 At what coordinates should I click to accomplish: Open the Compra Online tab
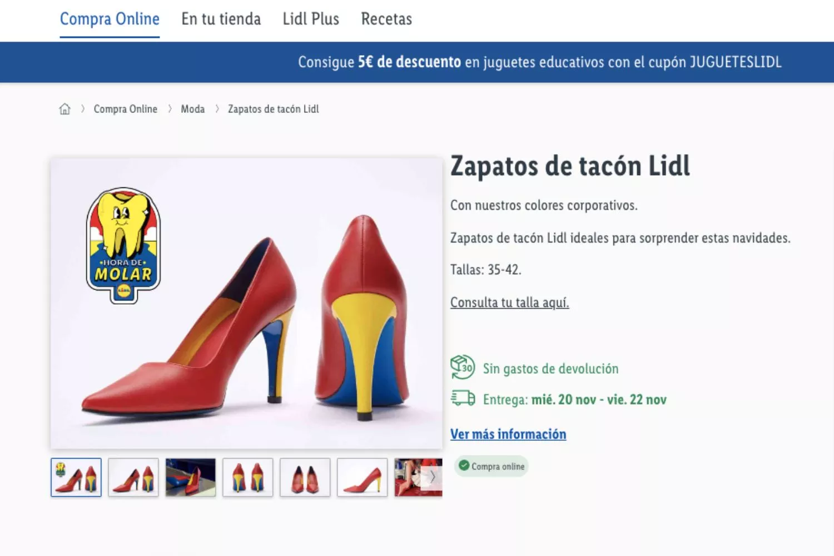pyautogui.click(x=110, y=19)
